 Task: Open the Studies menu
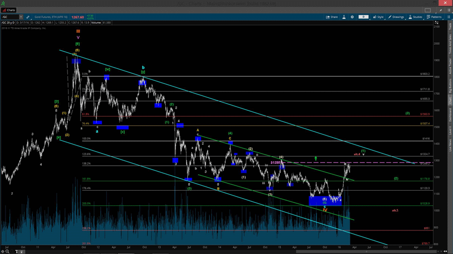click(x=416, y=17)
